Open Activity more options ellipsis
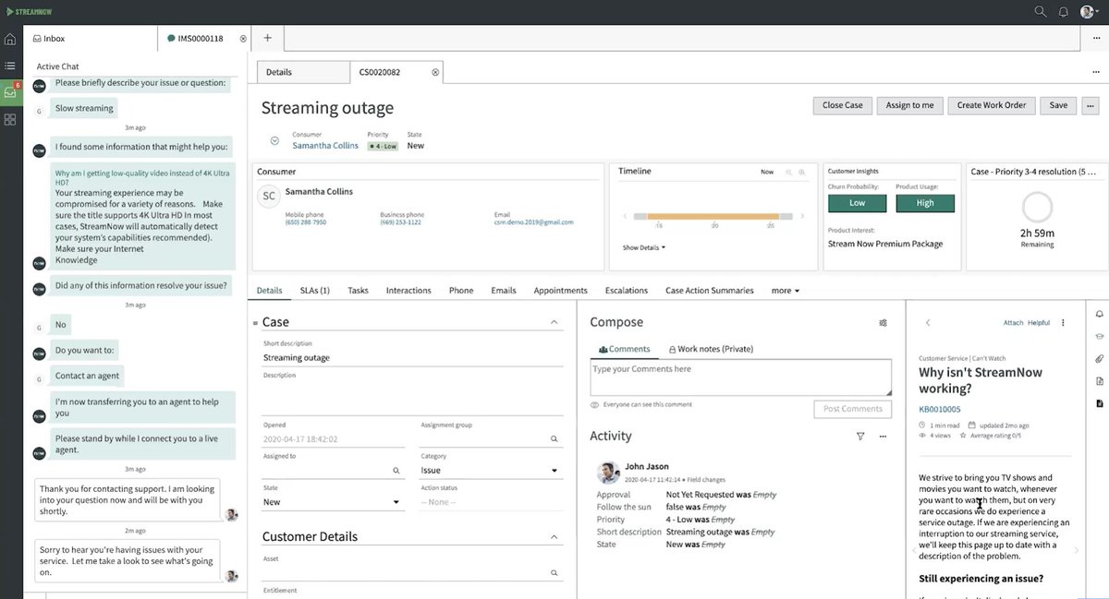The width and height of the screenshot is (1109, 599). click(x=883, y=437)
